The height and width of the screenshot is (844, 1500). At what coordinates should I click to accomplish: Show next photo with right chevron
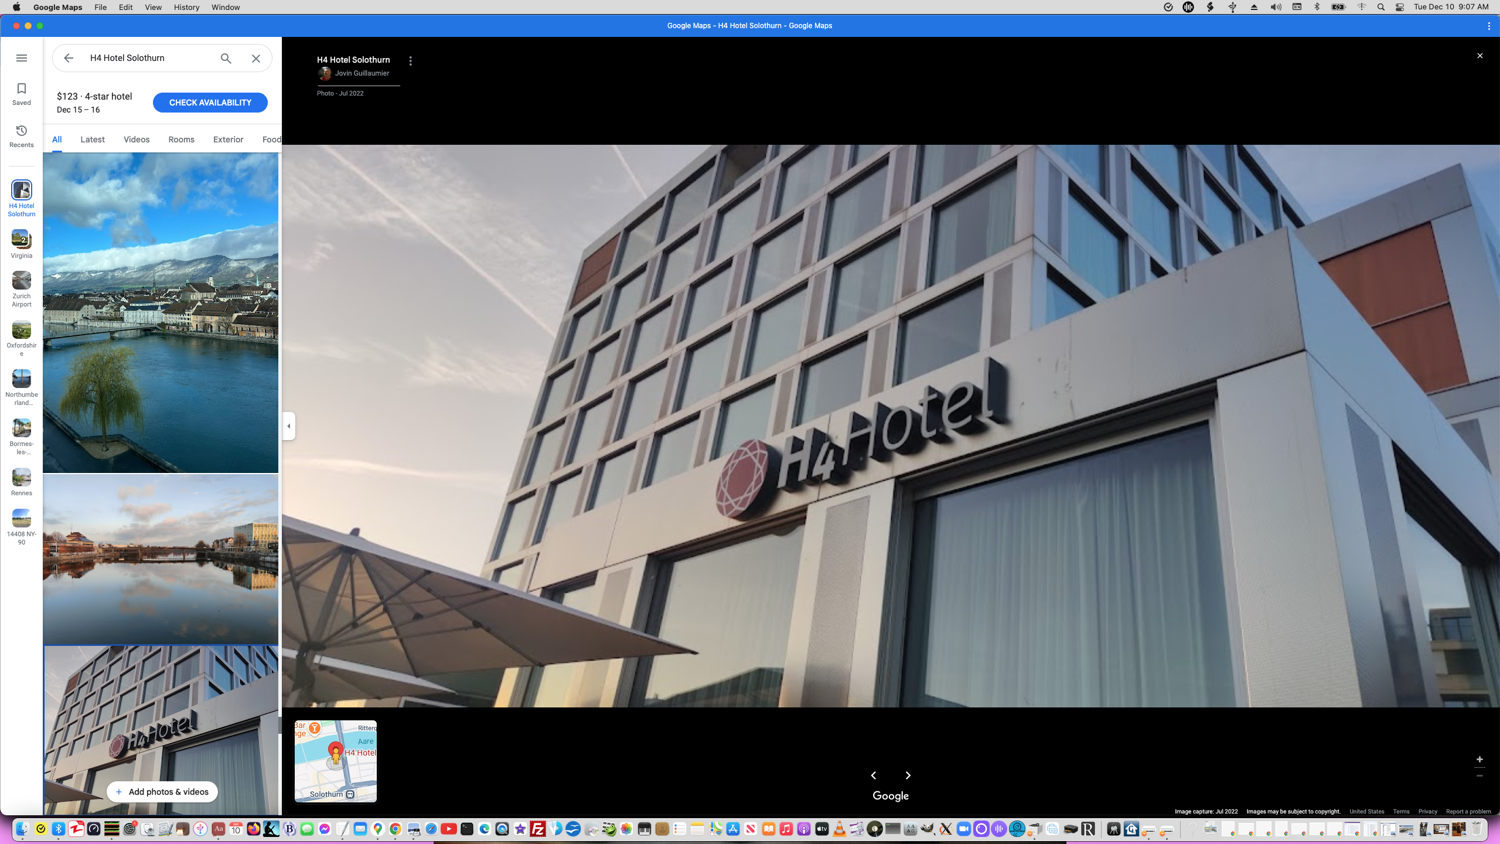click(x=908, y=775)
